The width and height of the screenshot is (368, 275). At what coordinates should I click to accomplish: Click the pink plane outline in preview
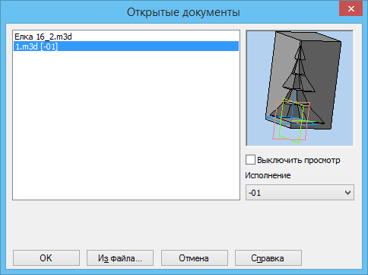pos(274,122)
